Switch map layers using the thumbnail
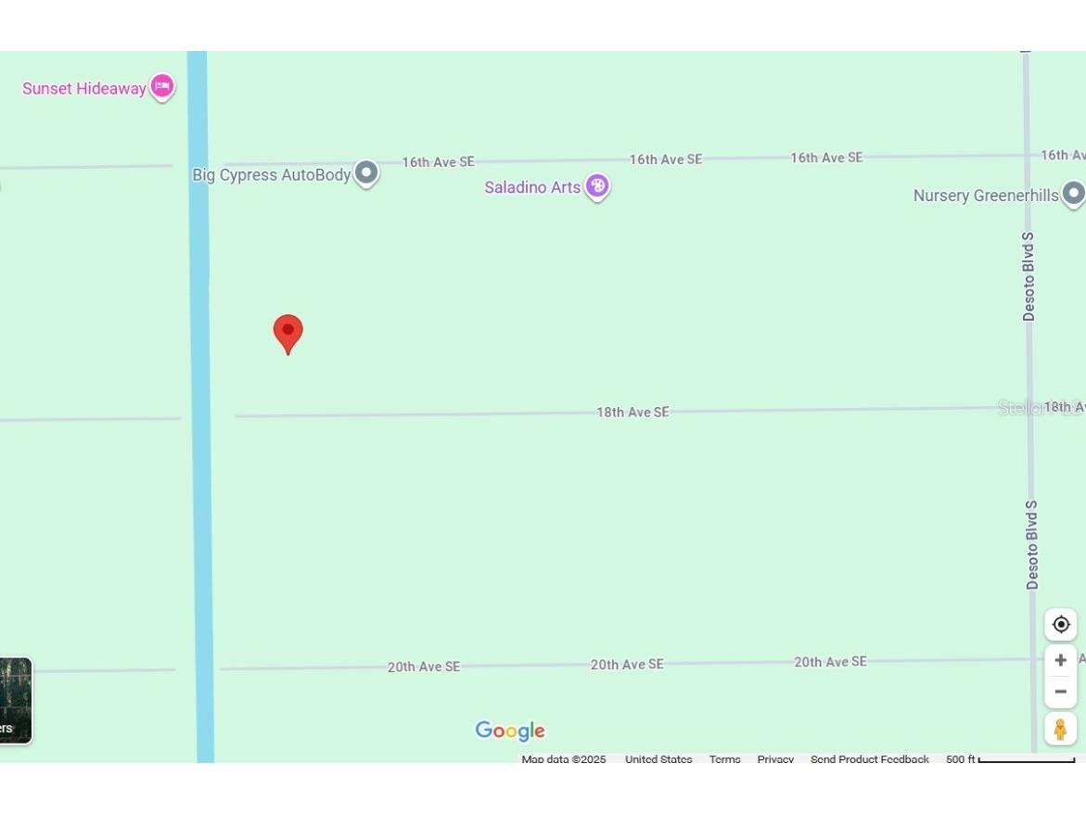The image size is (1086, 814). tap(15, 700)
